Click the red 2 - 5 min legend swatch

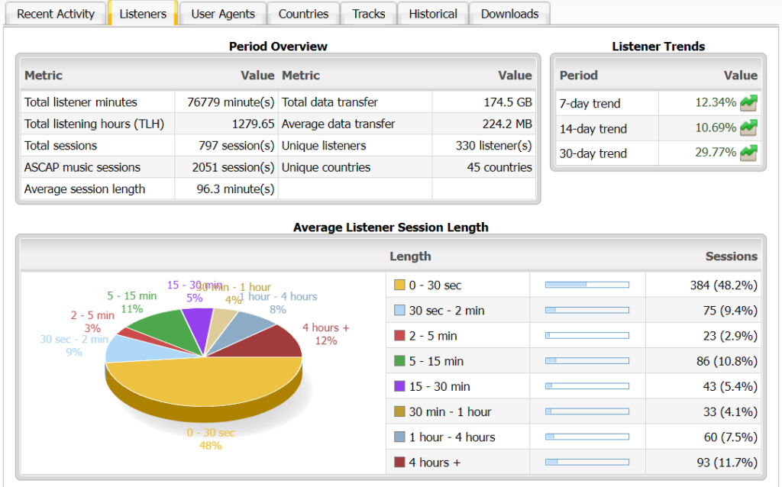point(399,336)
